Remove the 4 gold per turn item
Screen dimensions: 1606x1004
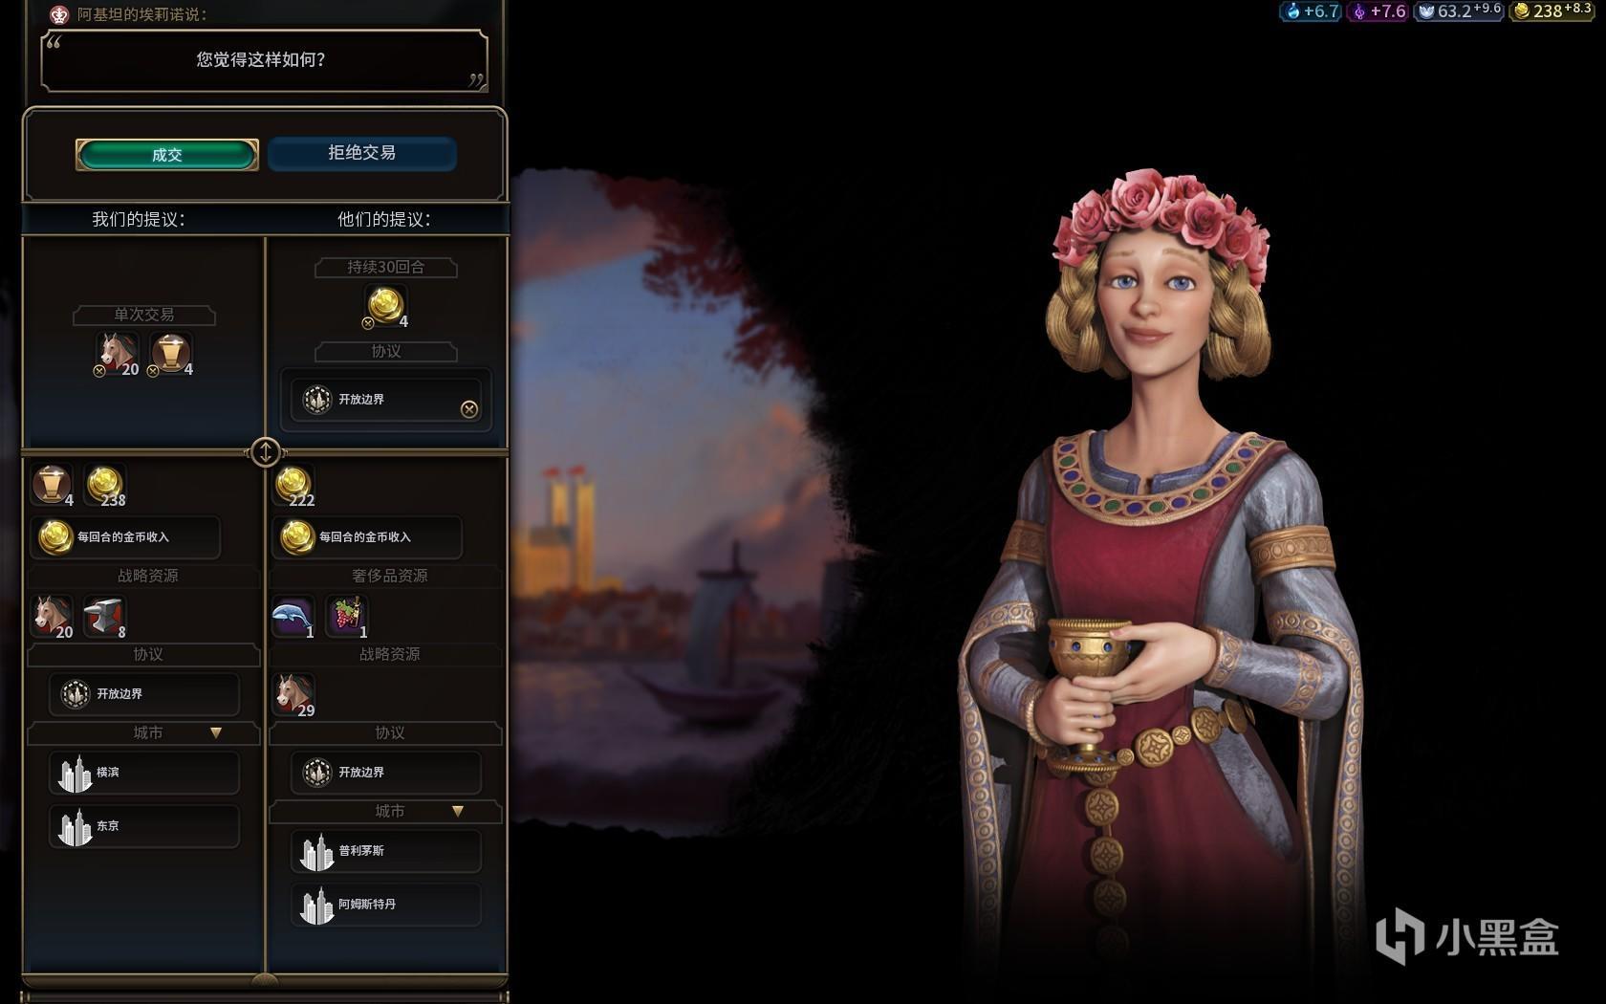point(368,323)
